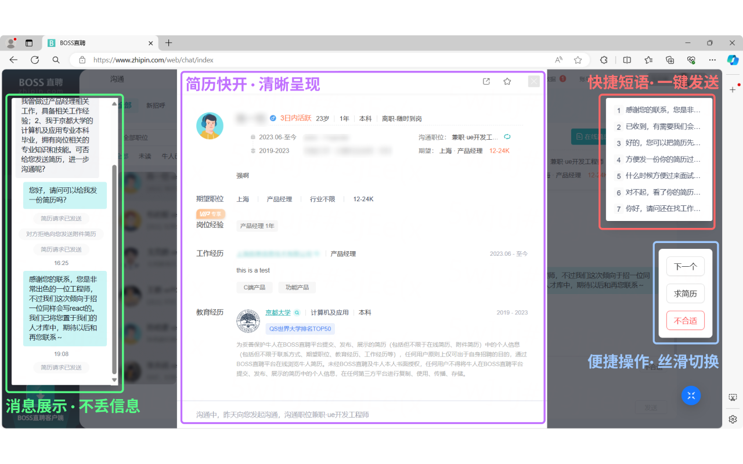743x464 pixels.
Task: Open the resume in a new window
Action: pyautogui.click(x=486, y=81)
